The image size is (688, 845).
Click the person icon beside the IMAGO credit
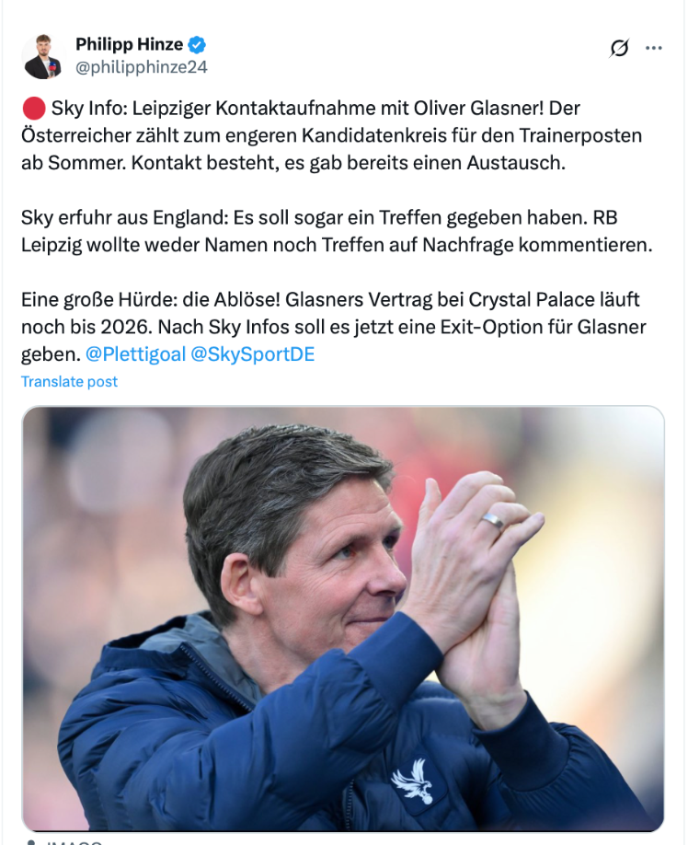(31, 842)
